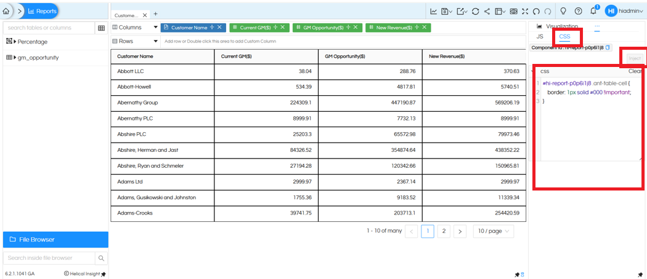647x279 pixels.
Task: Go to the Home icon
Action: (x=7, y=11)
